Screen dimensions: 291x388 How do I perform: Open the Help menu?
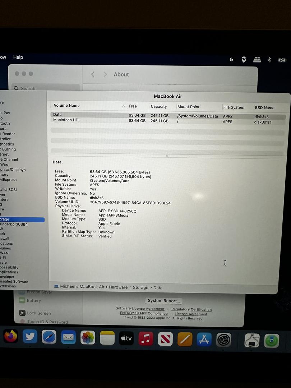[x=18, y=57]
